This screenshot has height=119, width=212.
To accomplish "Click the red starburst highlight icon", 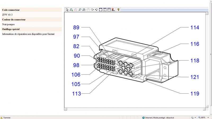I will click(x=113, y=10).
